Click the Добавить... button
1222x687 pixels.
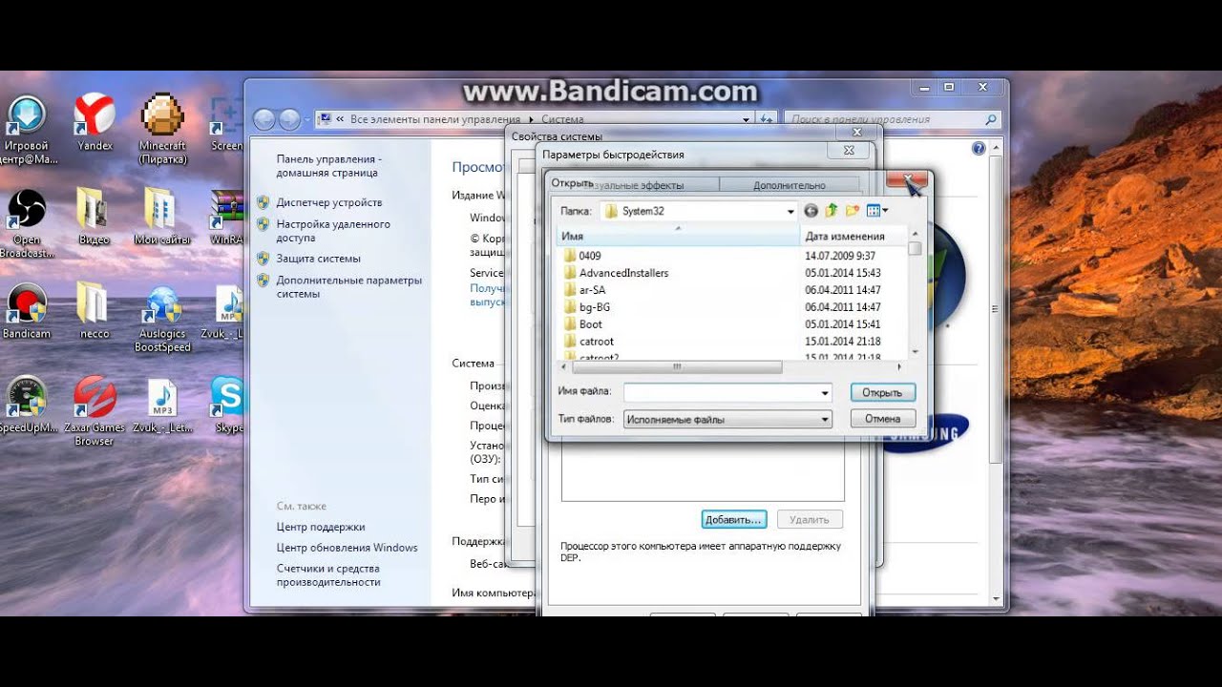tap(734, 520)
